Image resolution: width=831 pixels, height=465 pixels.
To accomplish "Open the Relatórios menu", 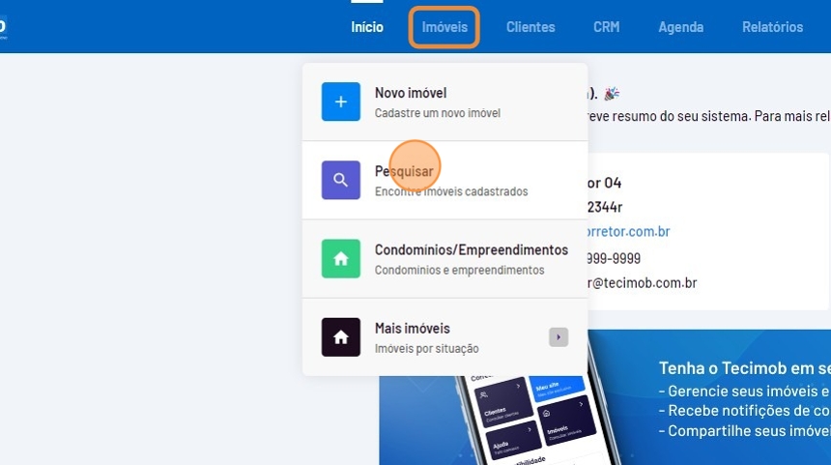I will [x=772, y=27].
